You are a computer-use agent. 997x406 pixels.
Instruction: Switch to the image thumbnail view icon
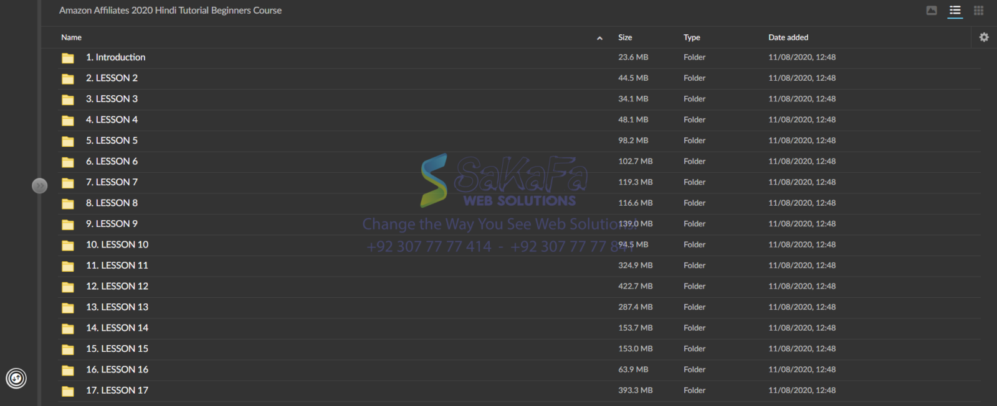(932, 11)
